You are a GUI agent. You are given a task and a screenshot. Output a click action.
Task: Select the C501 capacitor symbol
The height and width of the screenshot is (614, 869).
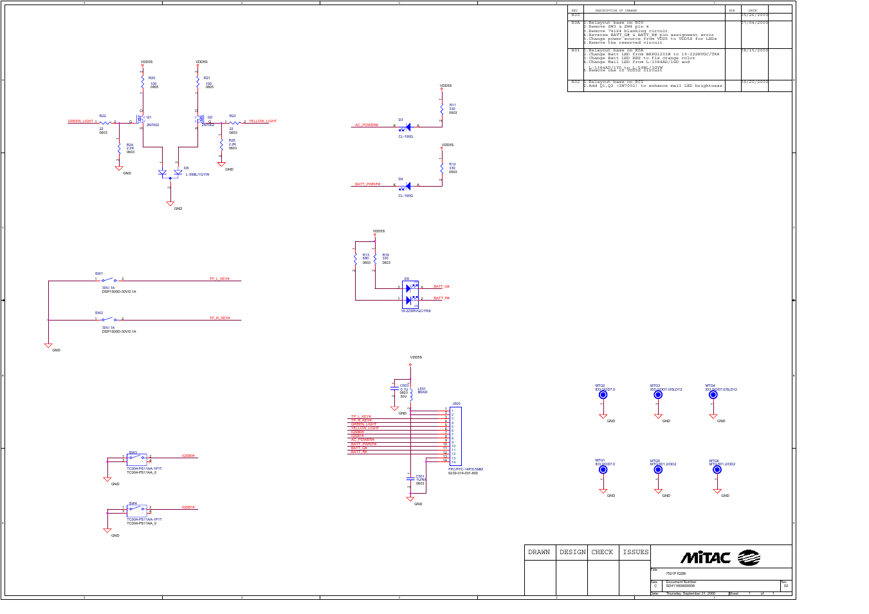point(410,478)
